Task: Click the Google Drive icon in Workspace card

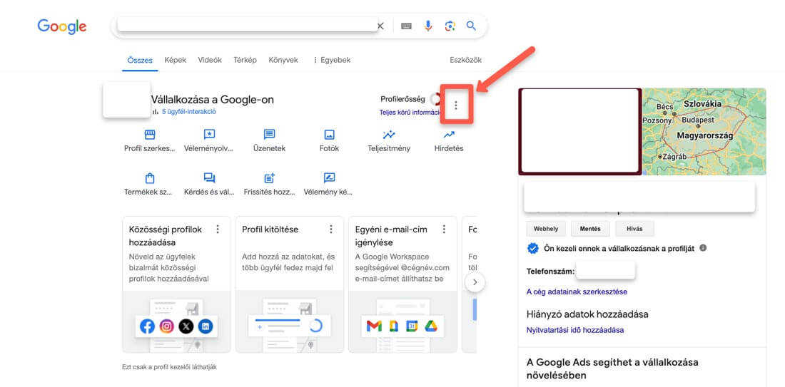Action: (x=431, y=326)
